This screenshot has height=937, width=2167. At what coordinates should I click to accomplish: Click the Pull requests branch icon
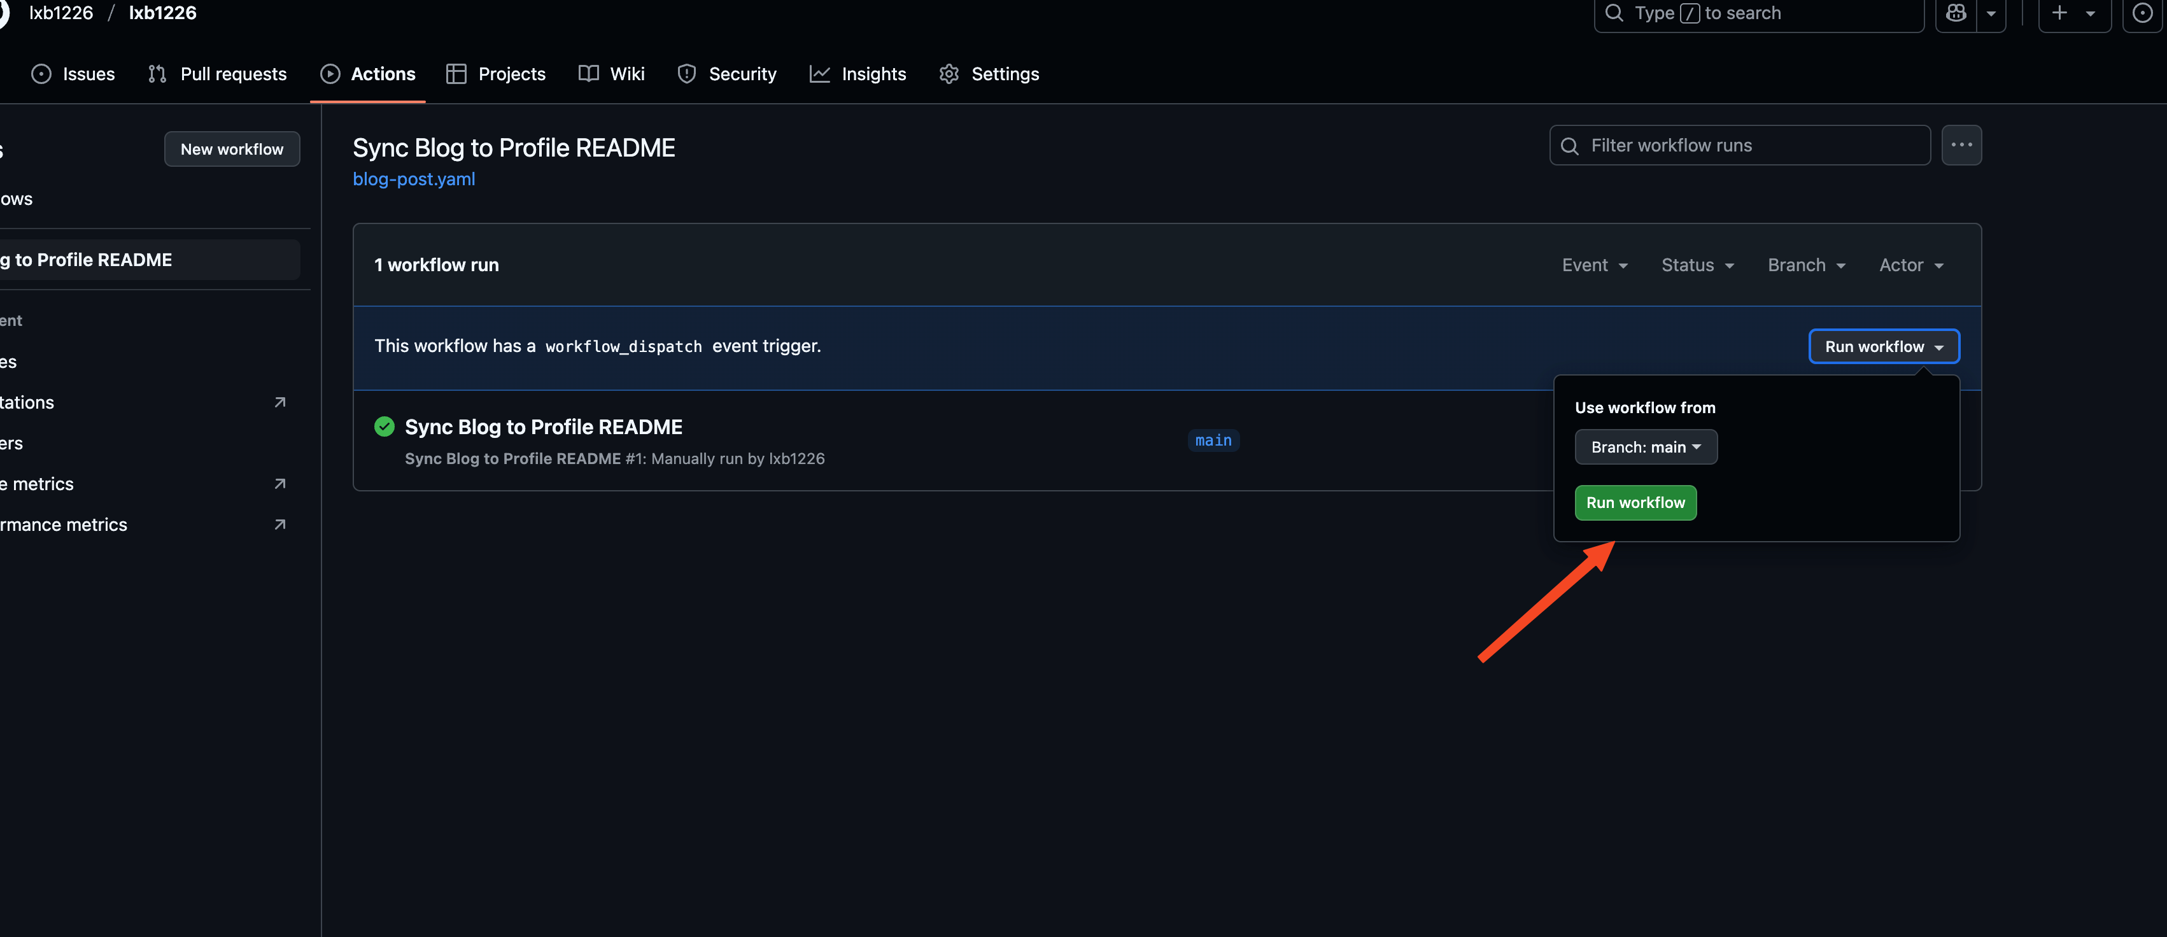click(x=157, y=74)
